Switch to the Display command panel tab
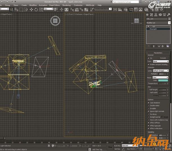172x151 pixels. (164, 15)
